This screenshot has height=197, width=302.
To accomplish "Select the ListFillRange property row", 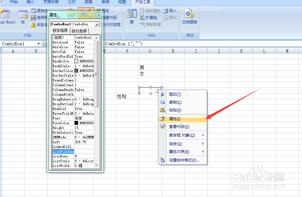I will tap(73, 151).
